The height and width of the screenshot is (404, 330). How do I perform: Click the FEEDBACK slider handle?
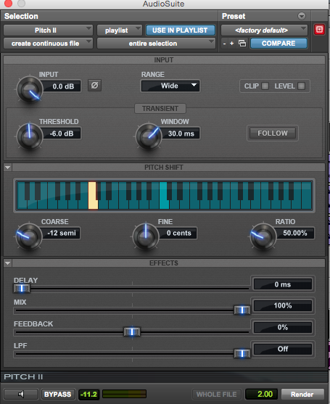point(132,331)
